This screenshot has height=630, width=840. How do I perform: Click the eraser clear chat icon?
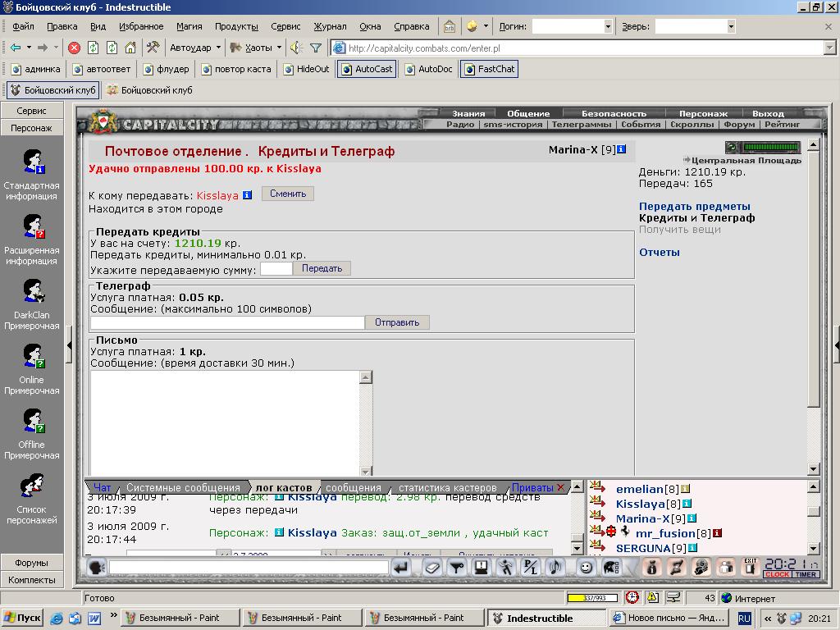coord(432,568)
